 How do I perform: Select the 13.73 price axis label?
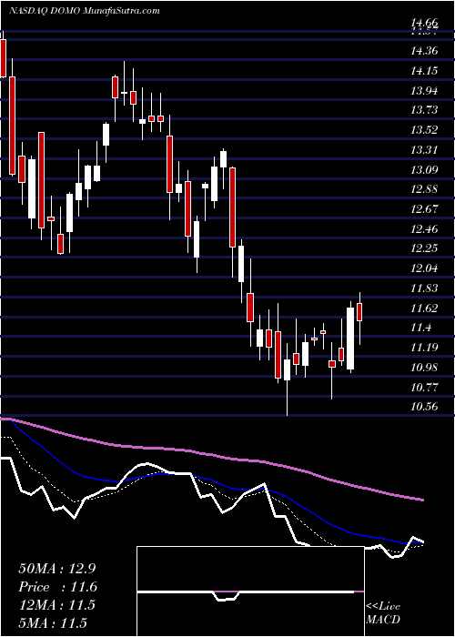coord(425,110)
